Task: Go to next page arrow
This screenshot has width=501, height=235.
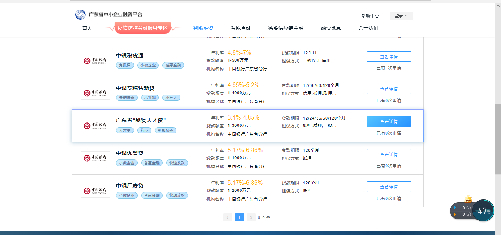Action: 251,217
